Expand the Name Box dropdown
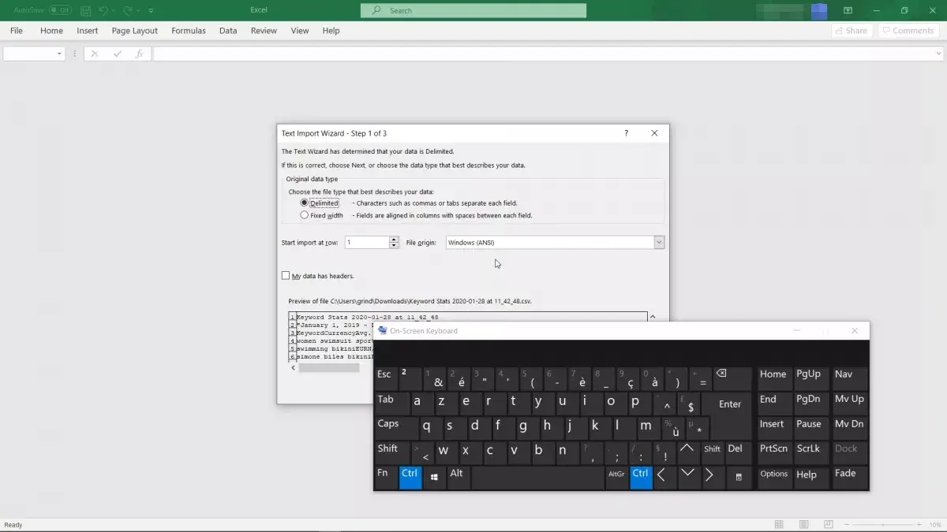 click(59, 54)
